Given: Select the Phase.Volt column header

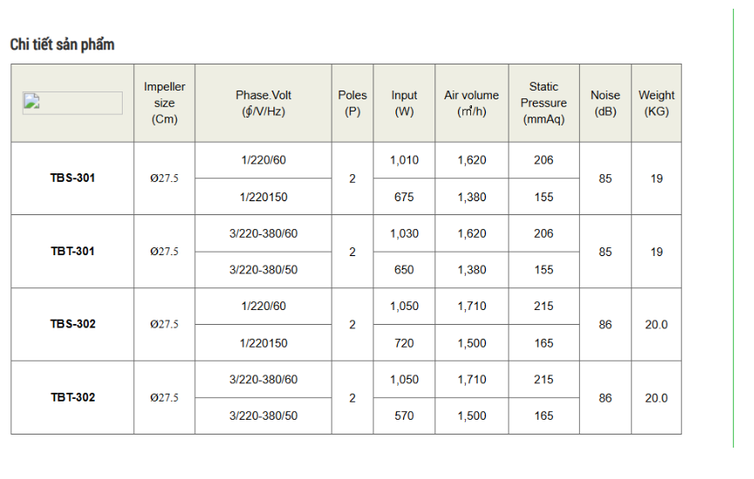Looking at the screenshot, I should click(264, 103).
